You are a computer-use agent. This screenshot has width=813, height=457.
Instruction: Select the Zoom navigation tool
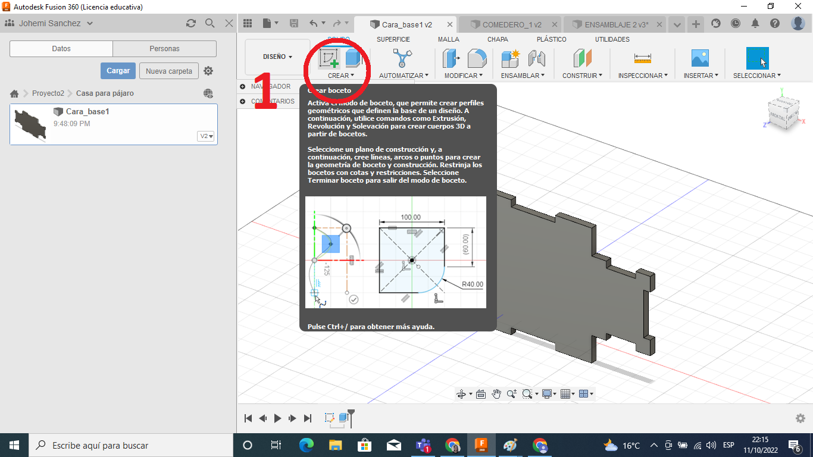[512, 394]
